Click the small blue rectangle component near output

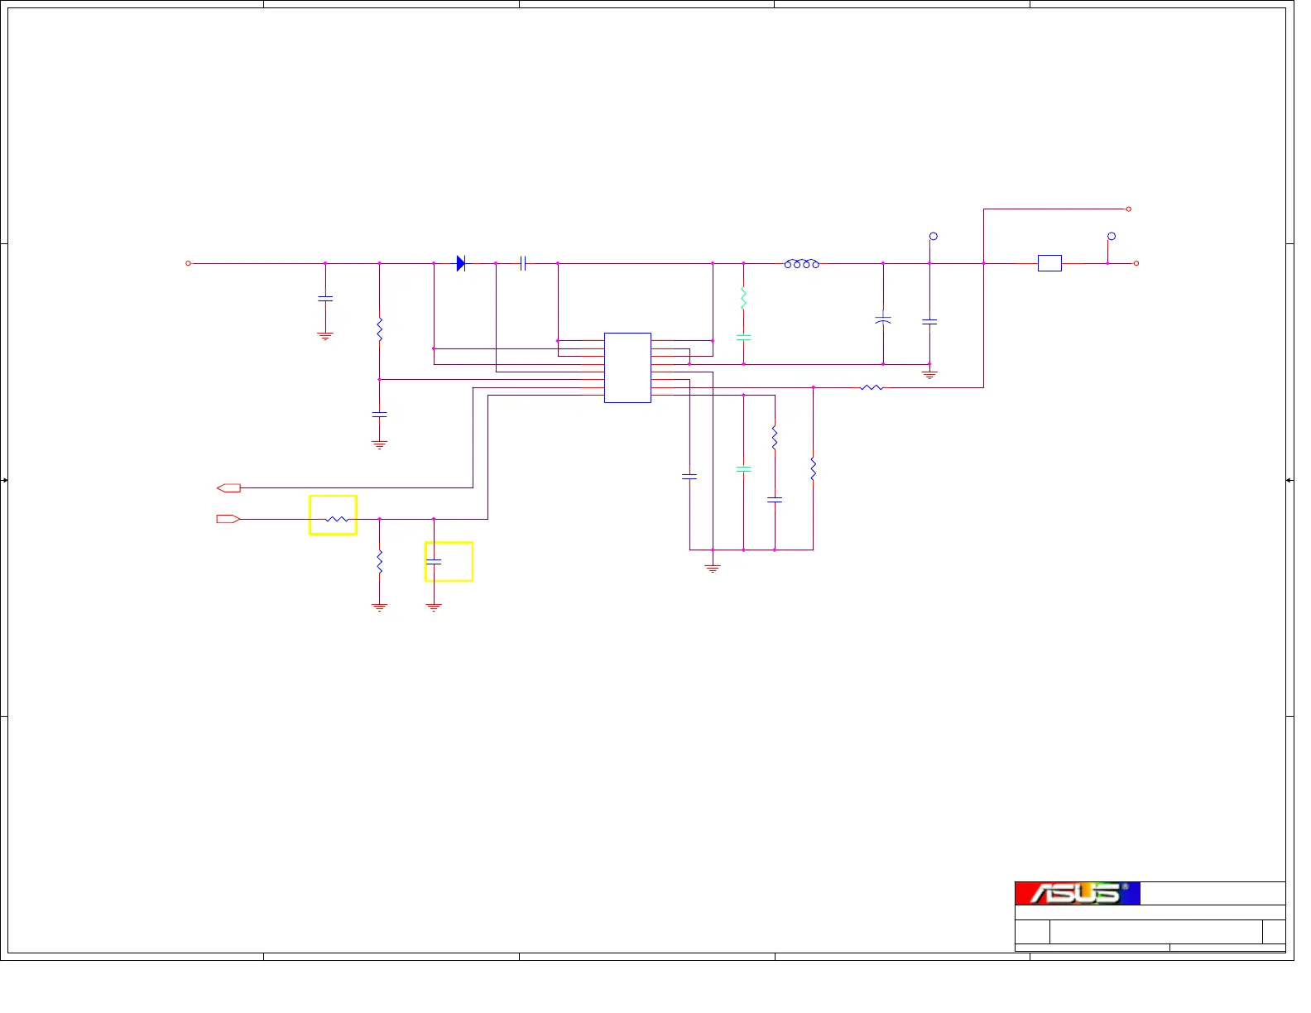1049,263
